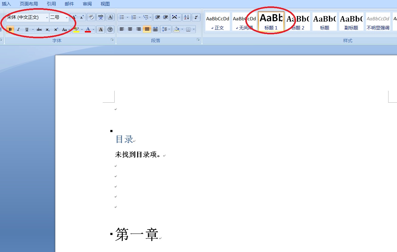This screenshot has width=397, height=252.
Task: Apply 不明显强调 style
Action: [x=378, y=22]
